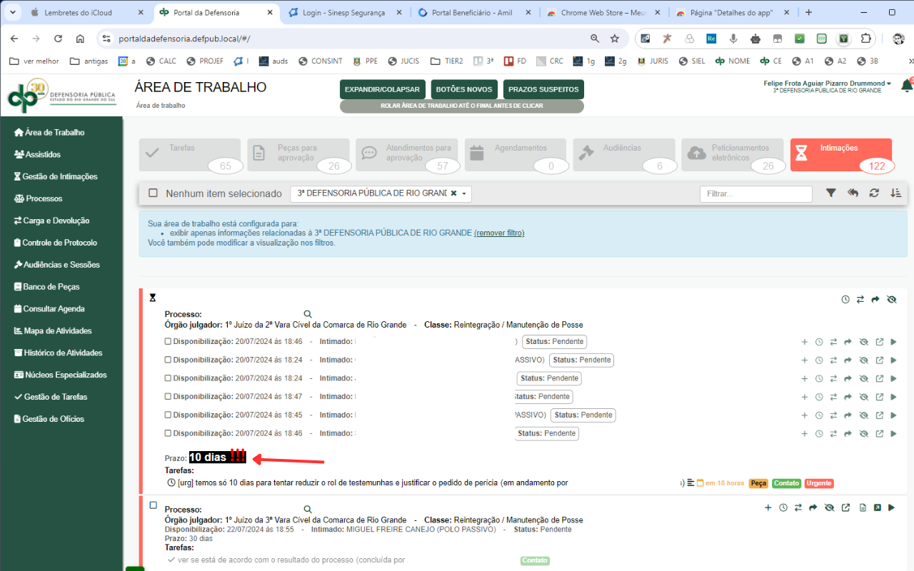Screen dimensions: 914x571
Task: Toggle the crossed-eye icon on the 18:45 row
Action: [864, 415]
